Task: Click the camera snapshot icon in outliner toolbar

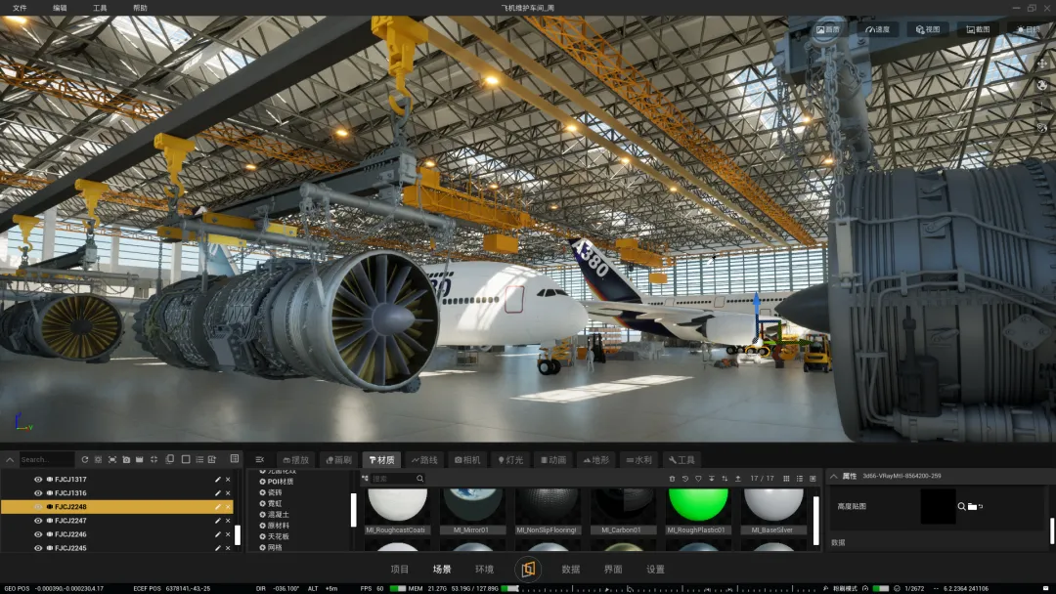Action: tap(126, 459)
